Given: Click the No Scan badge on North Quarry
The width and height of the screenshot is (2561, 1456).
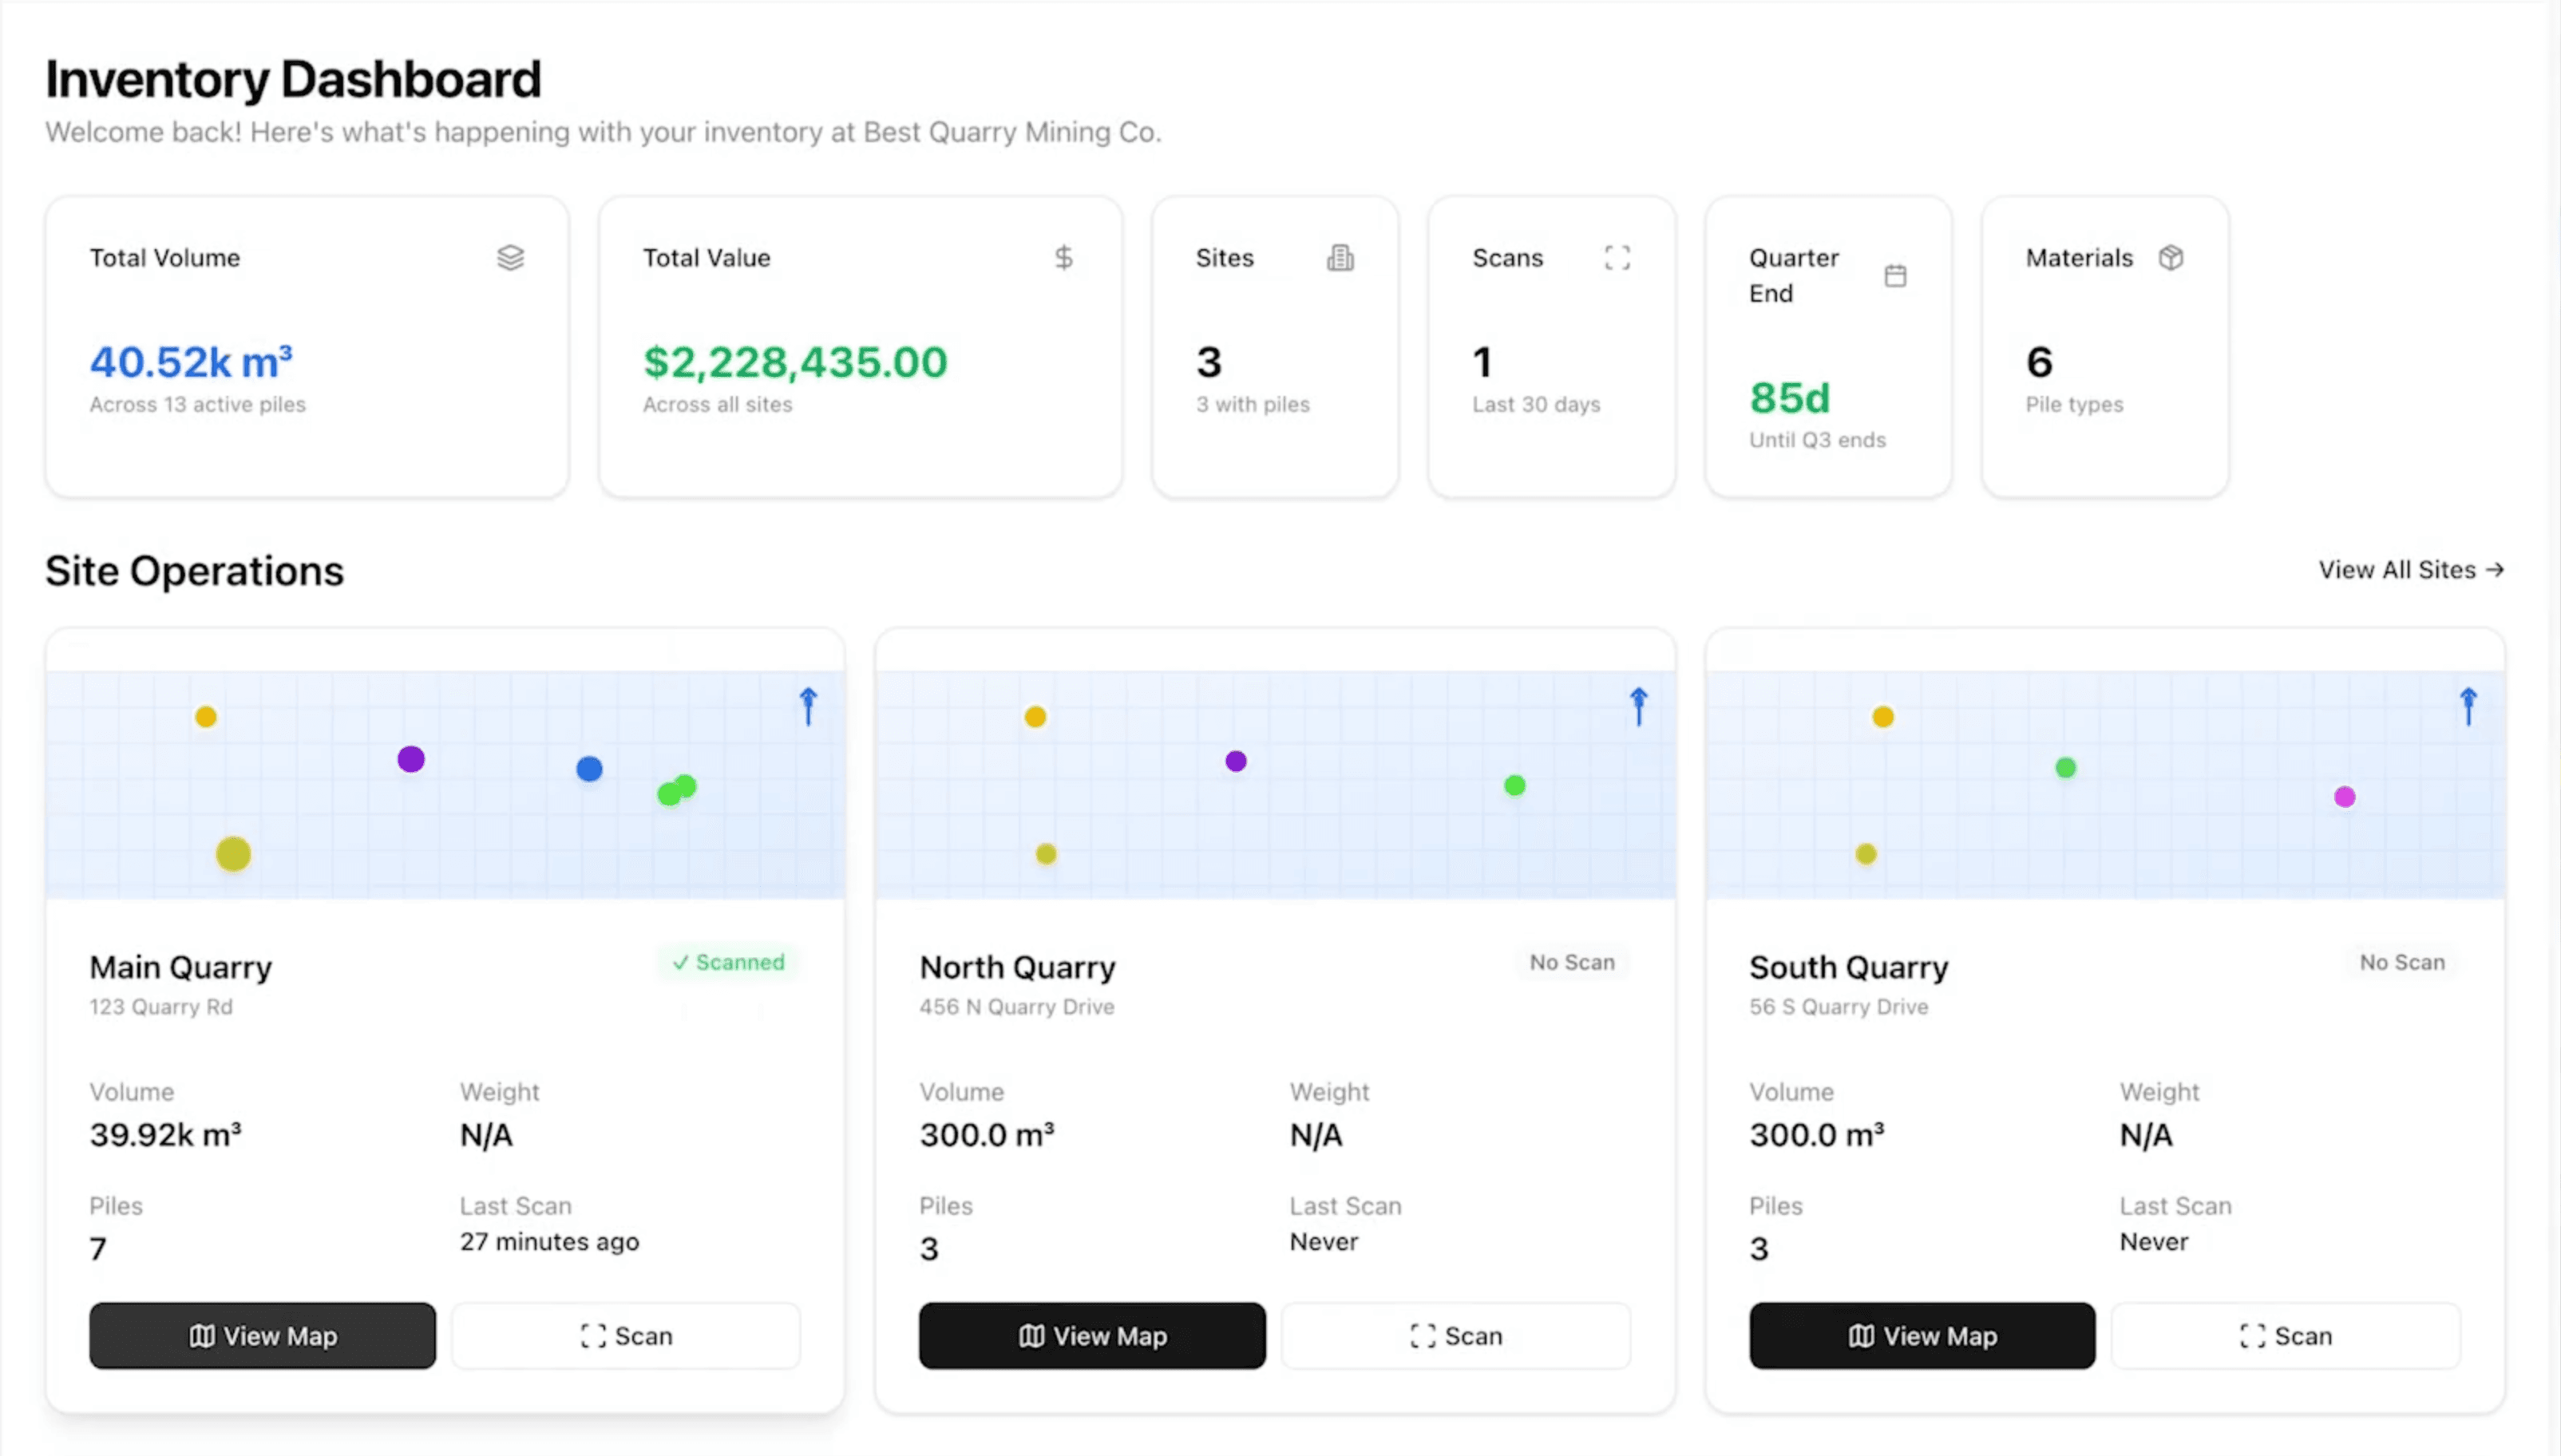Looking at the screenshot, I should click(x=1572, y=962).
